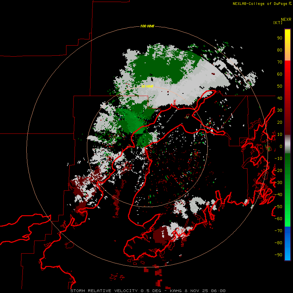Click the NEXLAB-College of DuPage credit text
The width and height of the screenshot is (293, 293).
pyautogui.click(x=260, y=4)
